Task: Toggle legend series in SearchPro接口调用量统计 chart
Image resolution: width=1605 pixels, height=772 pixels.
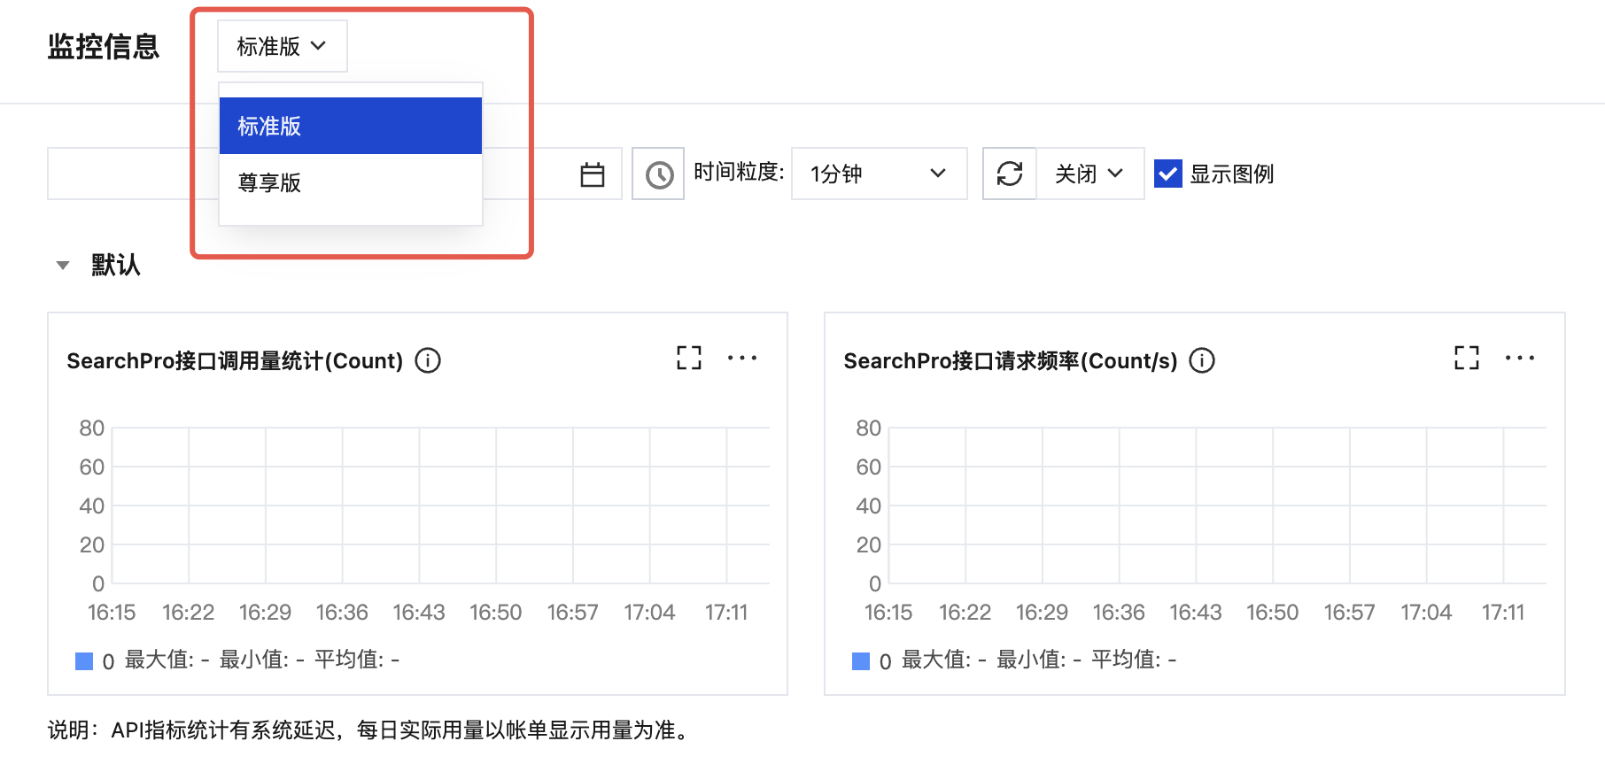Action: [x=84, y=660]
